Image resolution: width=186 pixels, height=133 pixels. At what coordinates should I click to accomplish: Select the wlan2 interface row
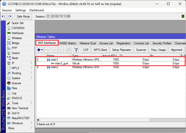click(x=111, y=67)
